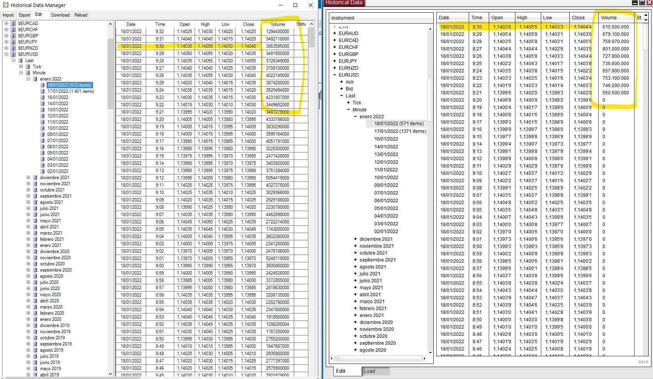This screenshot has width=653, height=379.
Task: Click volume cell '550.500.000' in Historical Data
Action: click(x=616, y=93)
